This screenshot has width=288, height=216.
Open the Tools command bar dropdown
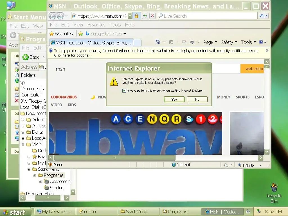(248, 42)
